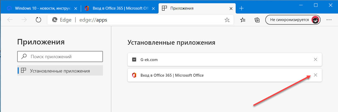Click the profile avatar picture
Image resolution: width=338 pixels, height=112 pixels.
(315, 20)
